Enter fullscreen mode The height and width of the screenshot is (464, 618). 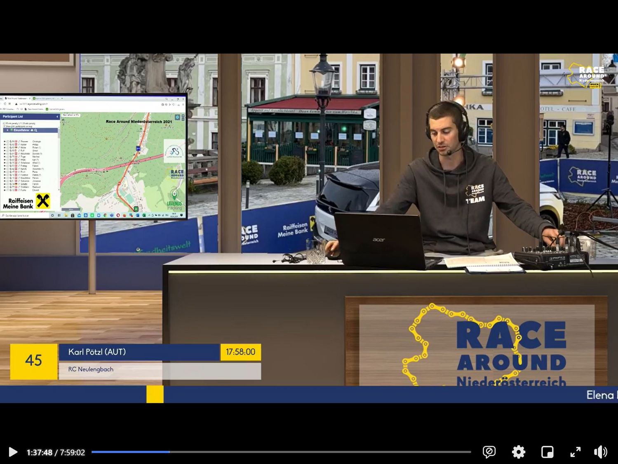pos(575,452)
